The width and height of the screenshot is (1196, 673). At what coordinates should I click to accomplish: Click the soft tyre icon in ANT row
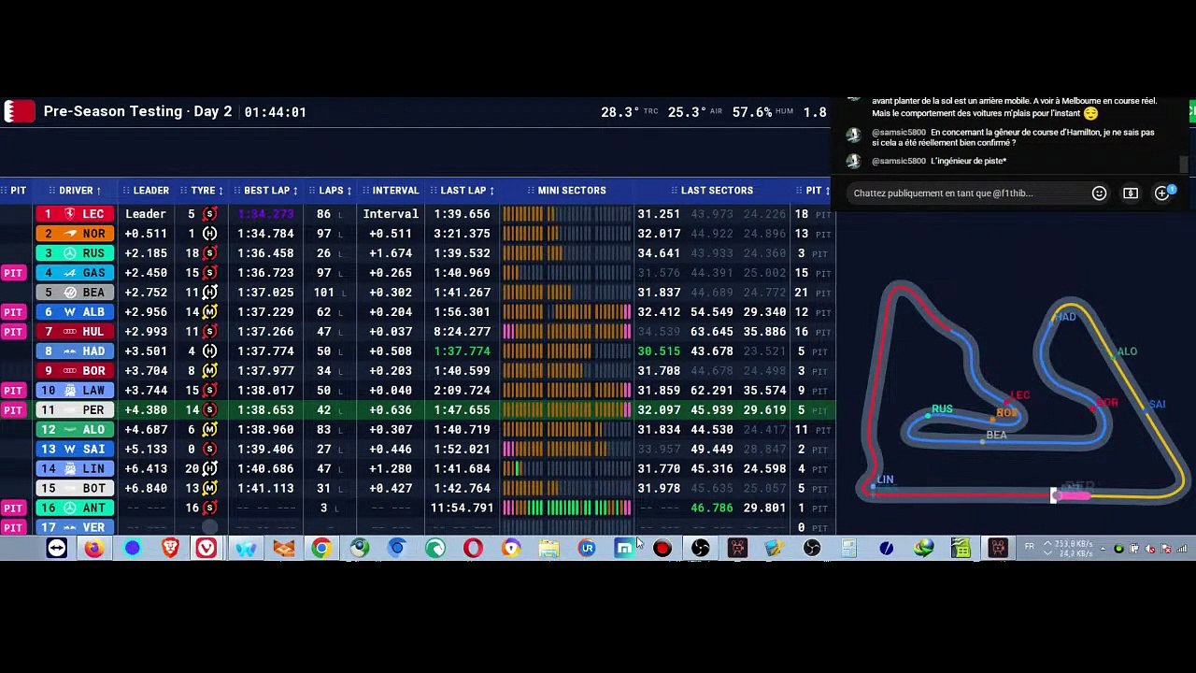pyautogui.click(x=209, y=508)
